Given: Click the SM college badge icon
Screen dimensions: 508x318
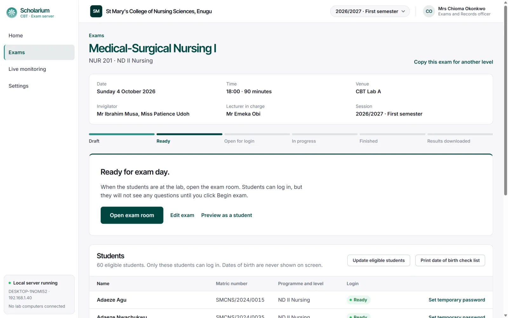Looking at the screenshot, I should 96,11.
